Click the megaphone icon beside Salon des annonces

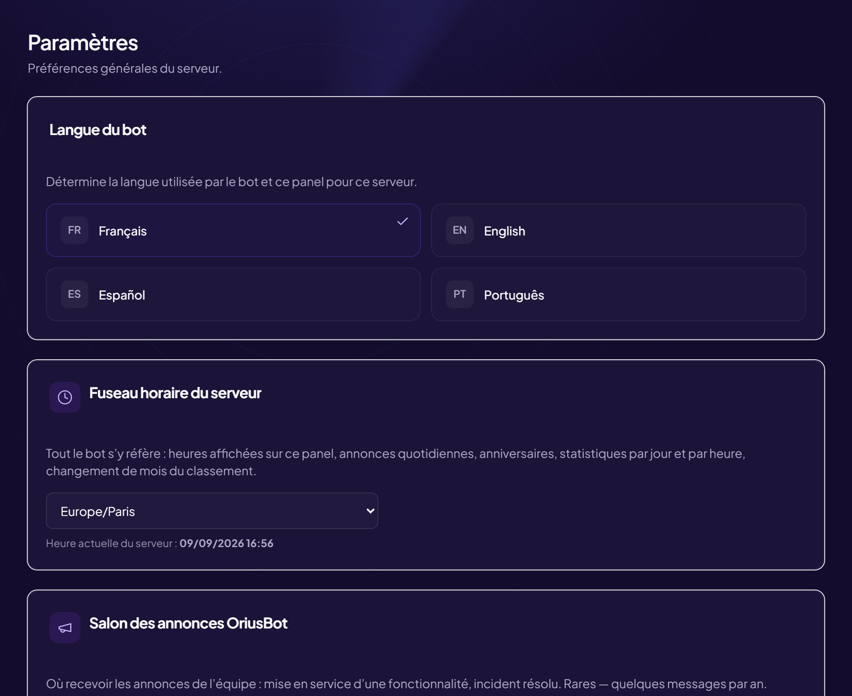pyautogui.click(x=65, y=628)
